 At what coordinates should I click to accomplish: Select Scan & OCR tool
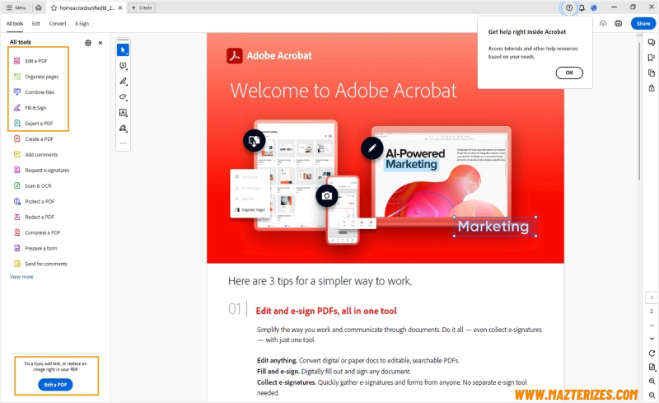click(38, 185)
